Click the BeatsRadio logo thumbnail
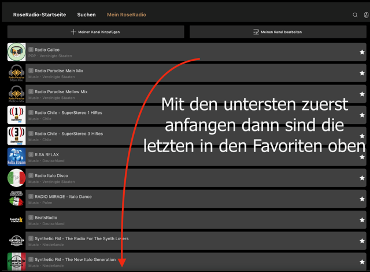 click(x=17, y=220)
